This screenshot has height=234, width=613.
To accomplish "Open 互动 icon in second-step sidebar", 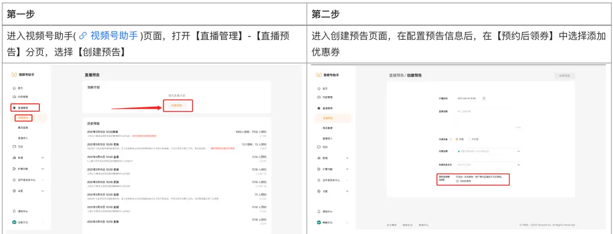I will tap(319, 147).
